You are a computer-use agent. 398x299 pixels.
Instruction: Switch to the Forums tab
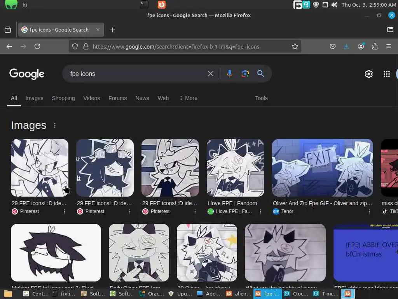point(117,98)
